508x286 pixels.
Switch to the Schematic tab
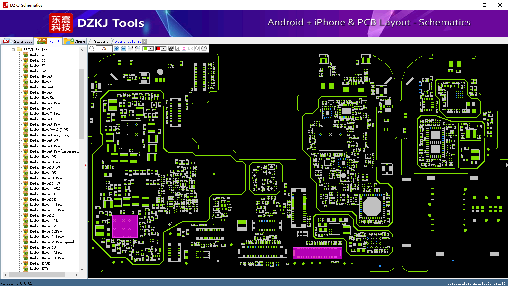pyautogui.click(x=17, y=41)
